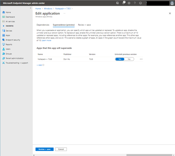Image resolution: width=175 pixels, height=156 pixels.
Task: Go to Windows breadcrumb link
Action: point(48,9)
